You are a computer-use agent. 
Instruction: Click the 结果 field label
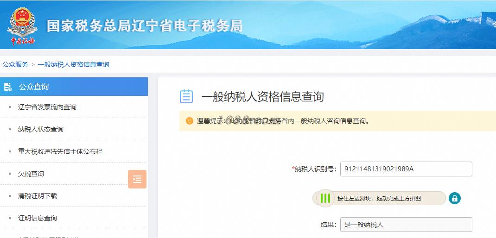[x=328, y=225]
